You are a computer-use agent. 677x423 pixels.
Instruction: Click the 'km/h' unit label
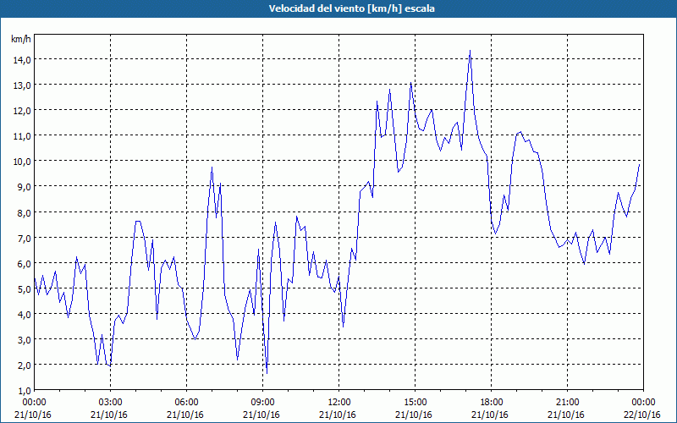[x=20, y=39]
